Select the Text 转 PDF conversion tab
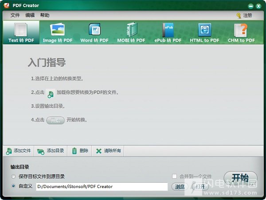This screenshot has height=200, width=266. click(21, 32)
